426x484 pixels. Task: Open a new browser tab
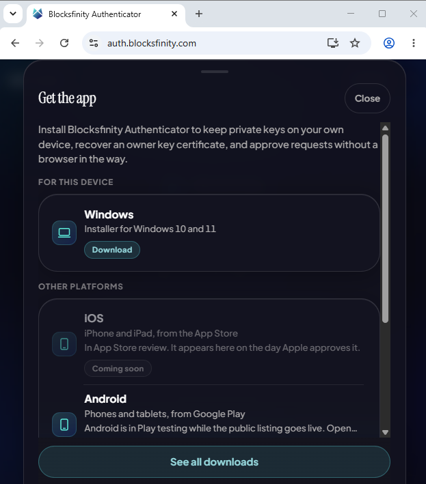(x=199, y=14)
